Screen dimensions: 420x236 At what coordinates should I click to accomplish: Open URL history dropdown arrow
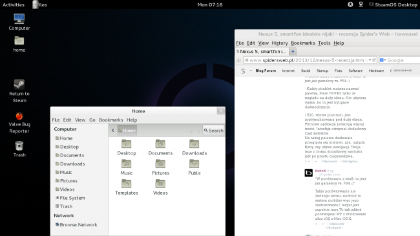[370, 60]
